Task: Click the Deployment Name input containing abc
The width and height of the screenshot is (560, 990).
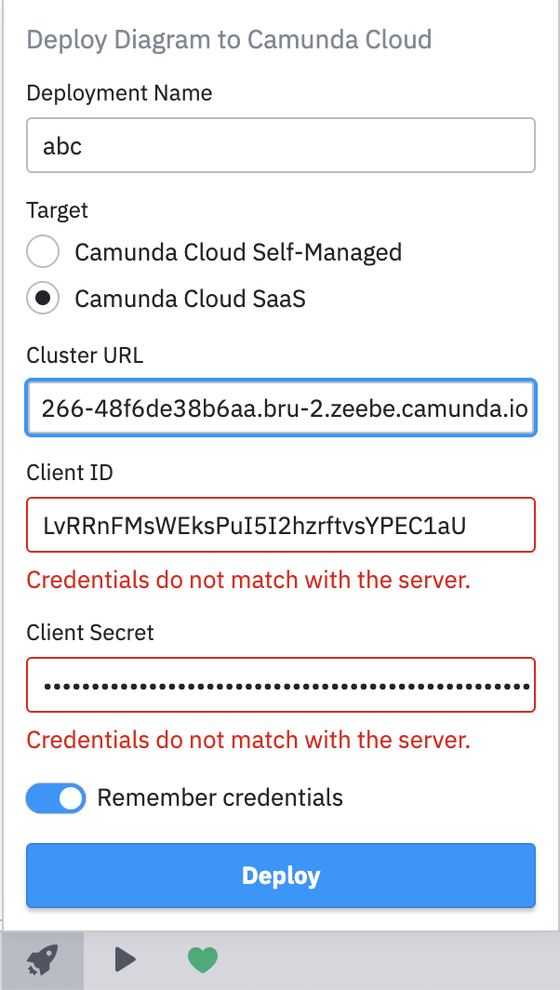Action: pyautogui.click(x=279, y=145)
